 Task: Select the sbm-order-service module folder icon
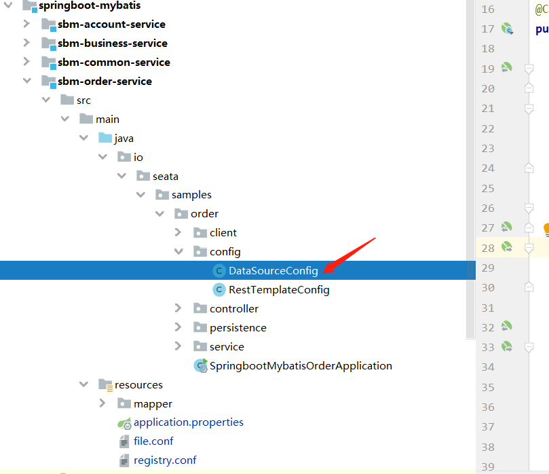coord(49,81)
